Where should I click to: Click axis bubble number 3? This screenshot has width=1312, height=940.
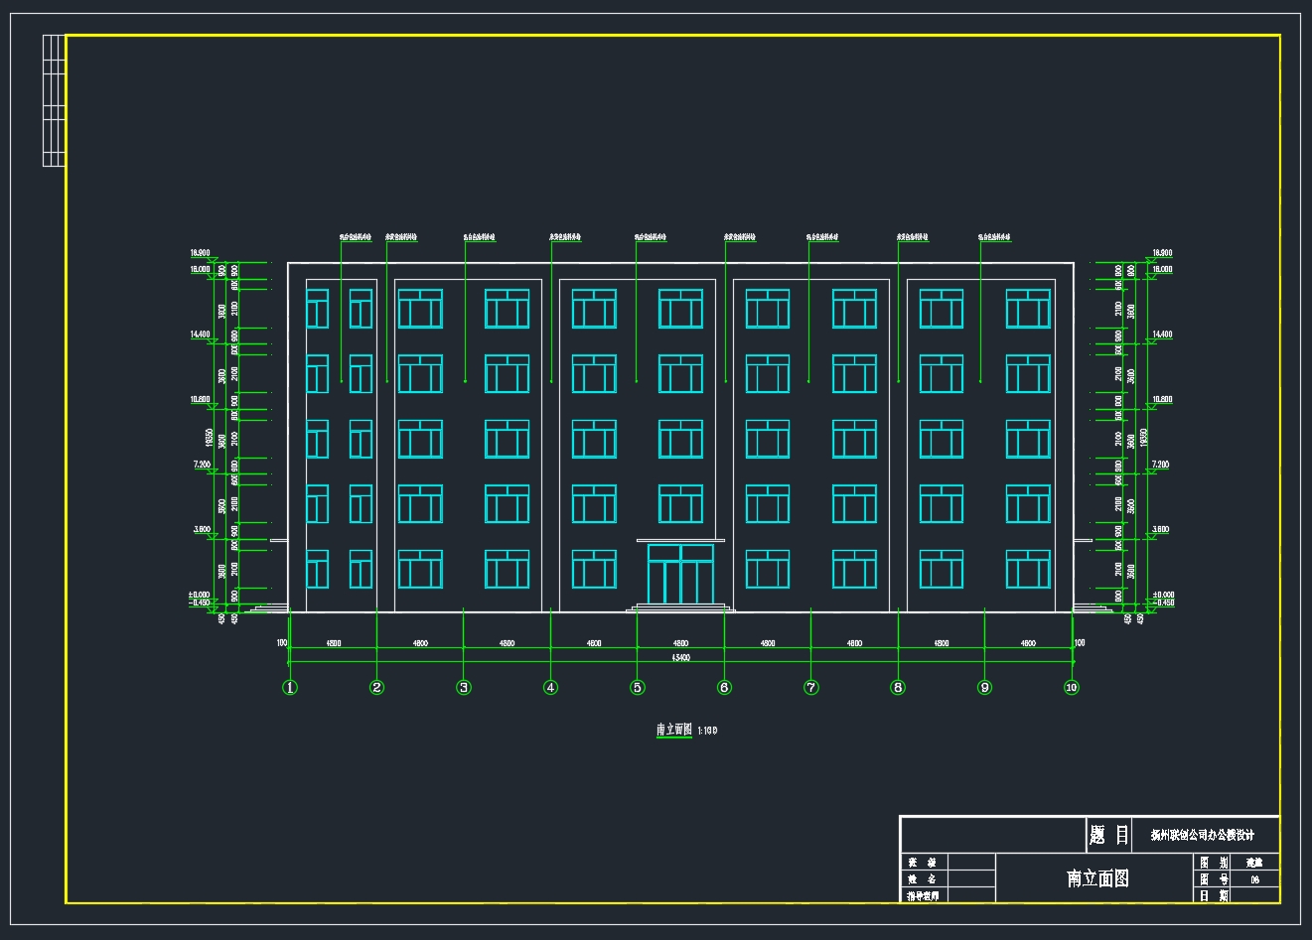pyautogui.click(x=464, y=687)
